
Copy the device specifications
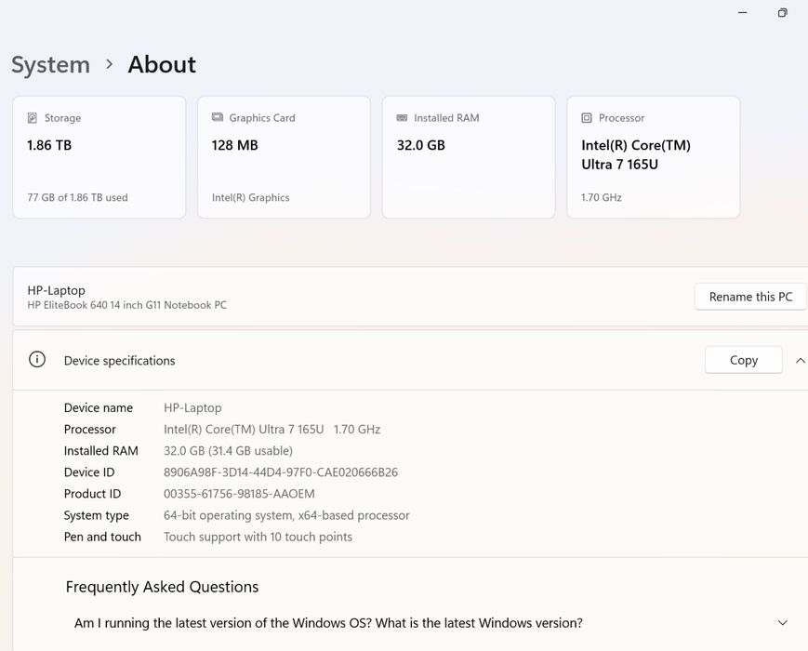(x=743, y=361)
